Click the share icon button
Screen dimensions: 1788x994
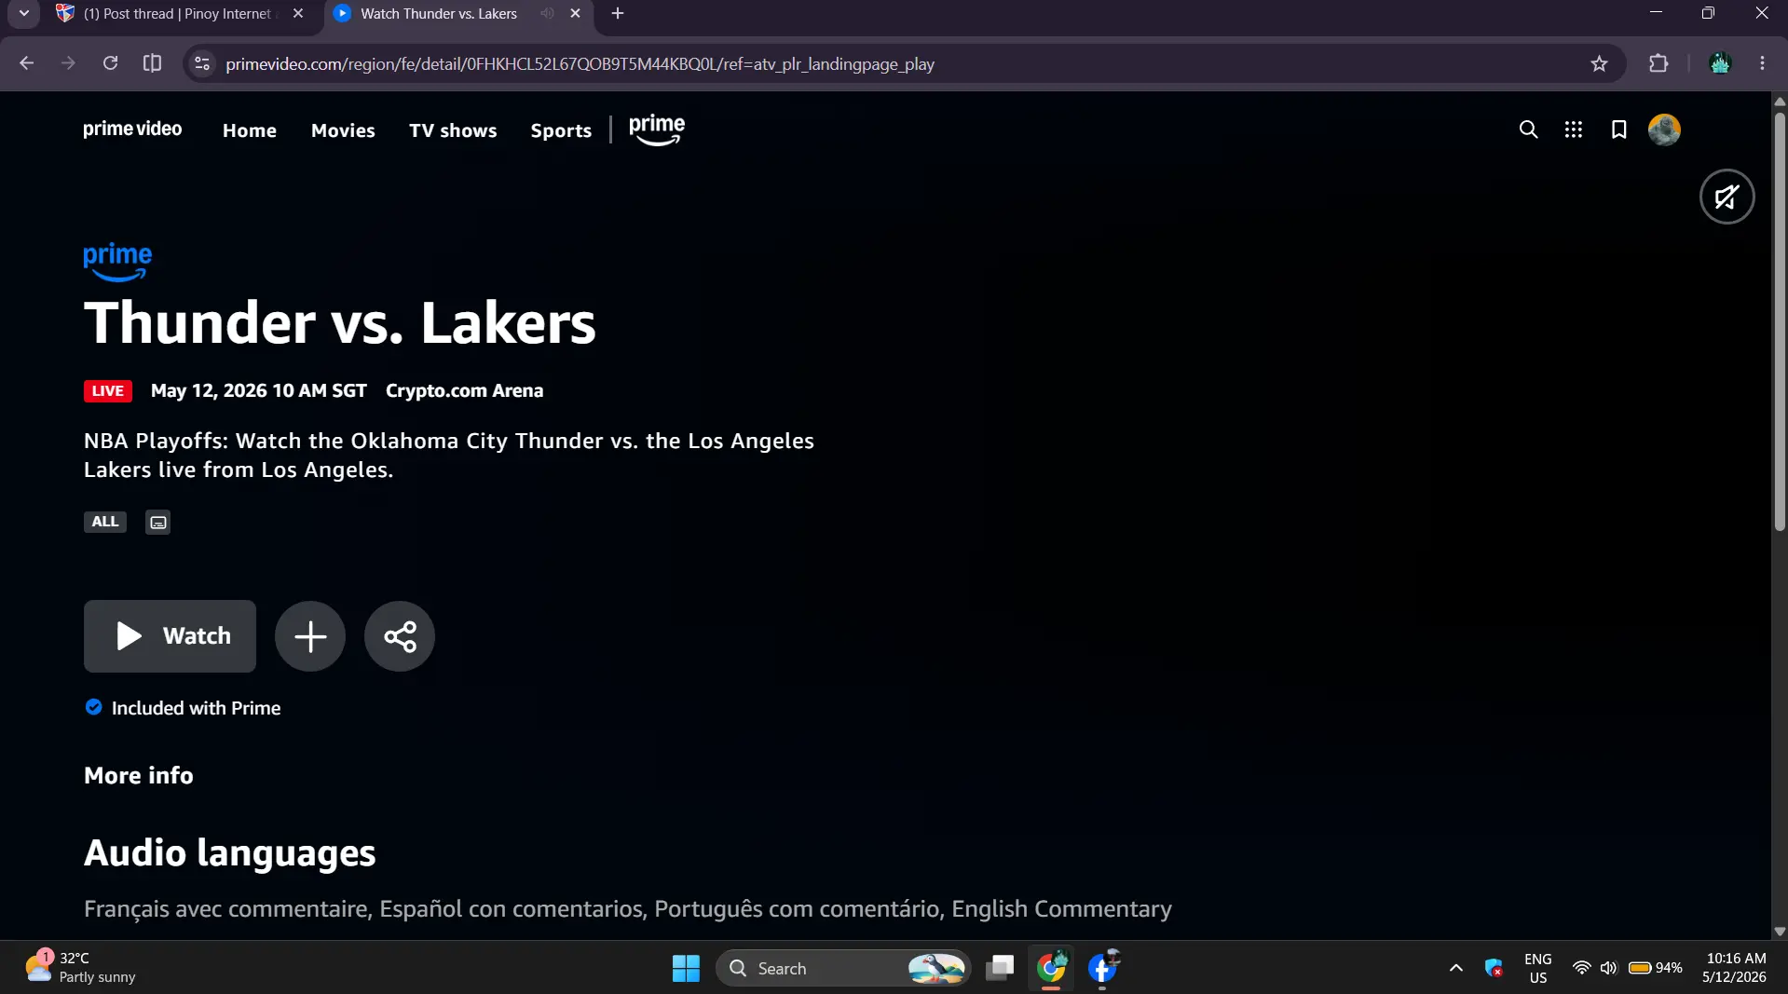[x=400, y=636]
